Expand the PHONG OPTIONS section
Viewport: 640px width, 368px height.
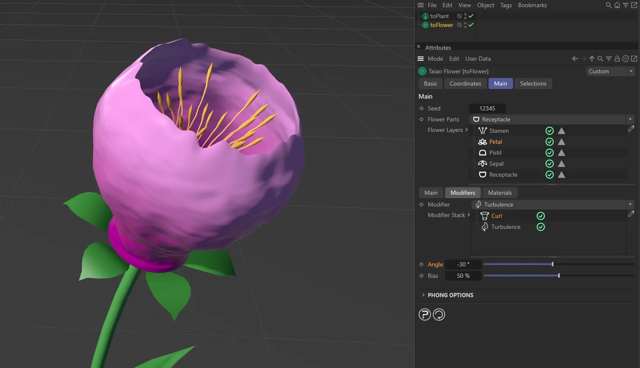click(424, 295)
